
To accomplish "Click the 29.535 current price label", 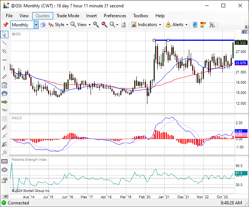I will click(241, 43).
